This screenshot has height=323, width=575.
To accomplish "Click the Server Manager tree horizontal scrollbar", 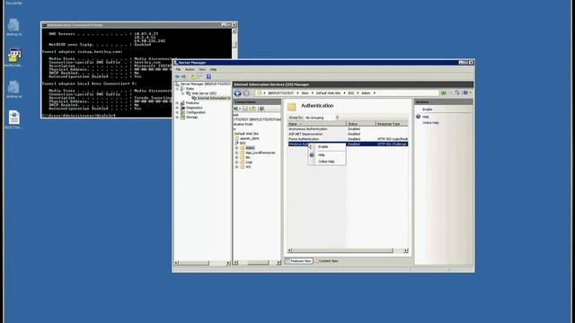I will (x=201, y=263).
